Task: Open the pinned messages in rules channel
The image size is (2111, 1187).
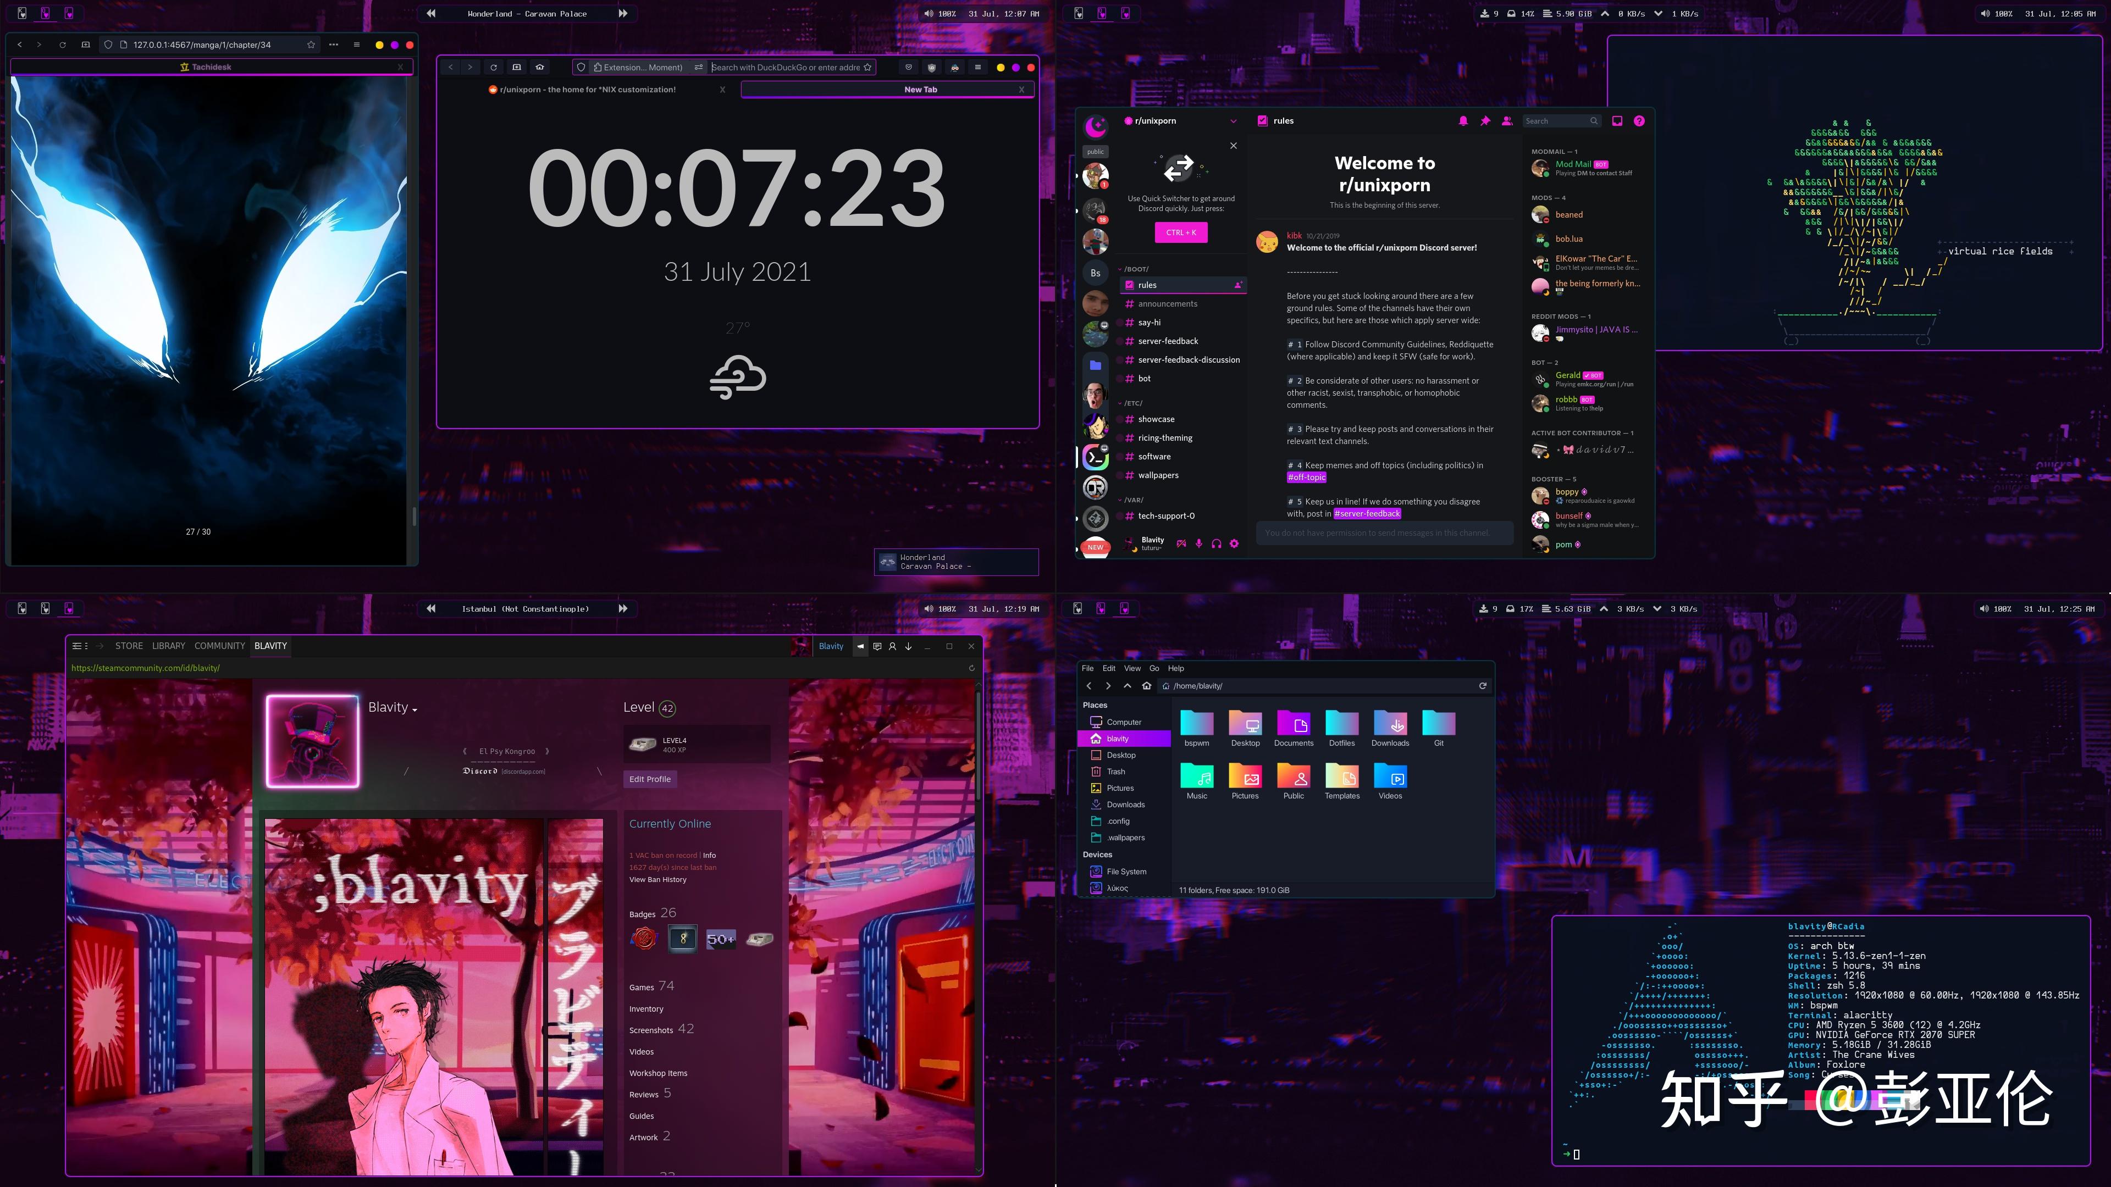Action: (x=1484, y=120)
